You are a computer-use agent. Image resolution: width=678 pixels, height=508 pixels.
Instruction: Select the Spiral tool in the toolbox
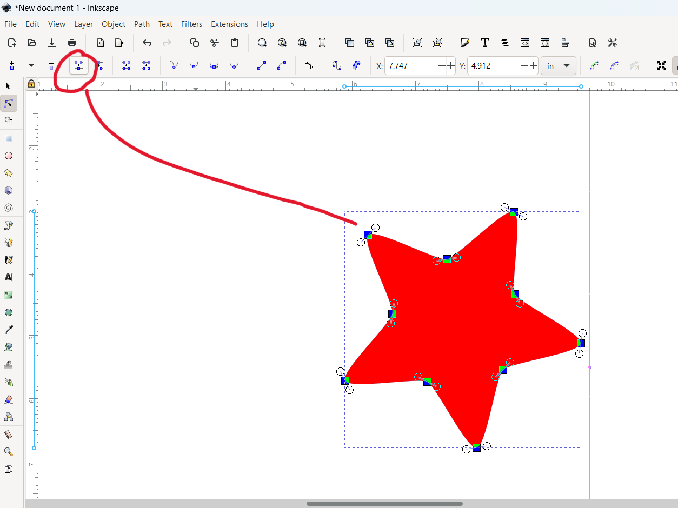(x=8, y=208)
